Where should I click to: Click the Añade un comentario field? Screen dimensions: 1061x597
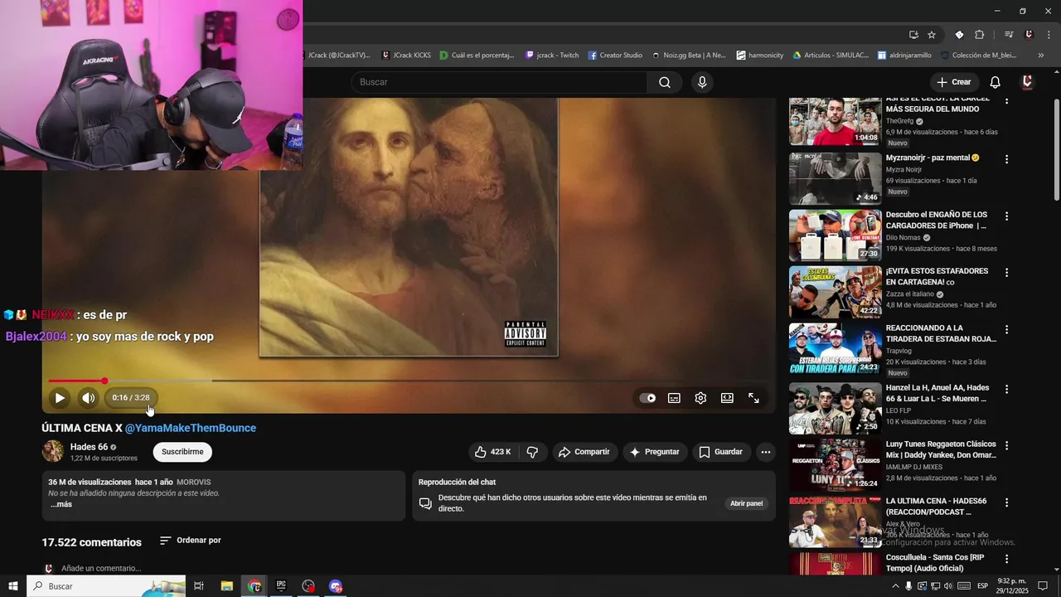tap(101, 568)
